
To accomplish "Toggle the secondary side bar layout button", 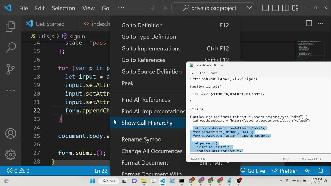I will tap(285, 8).
